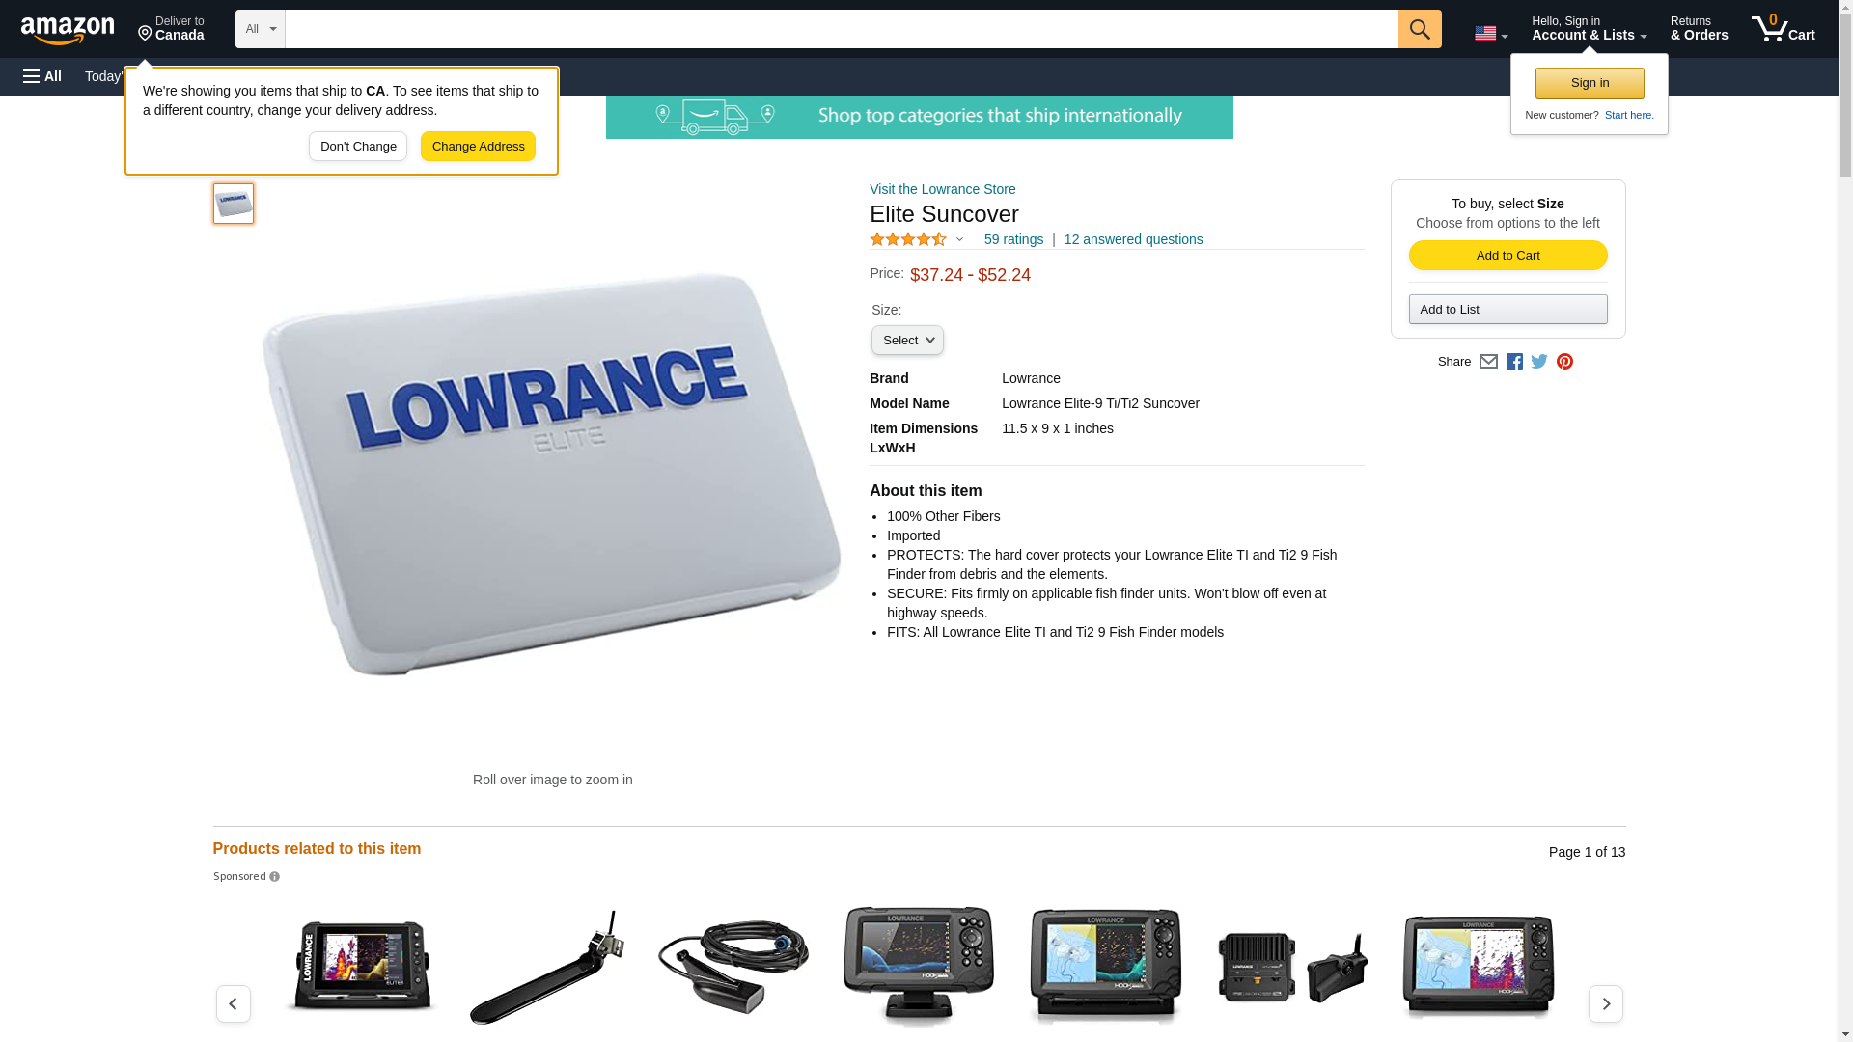Click in the search input field

click(842, 29)
